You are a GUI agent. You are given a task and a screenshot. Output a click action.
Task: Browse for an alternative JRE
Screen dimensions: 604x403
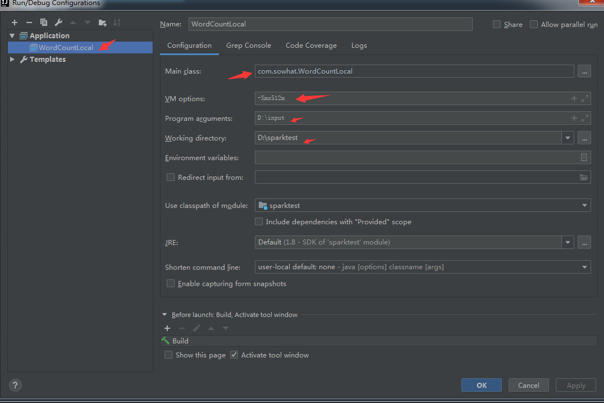click(x=584, y=243)
